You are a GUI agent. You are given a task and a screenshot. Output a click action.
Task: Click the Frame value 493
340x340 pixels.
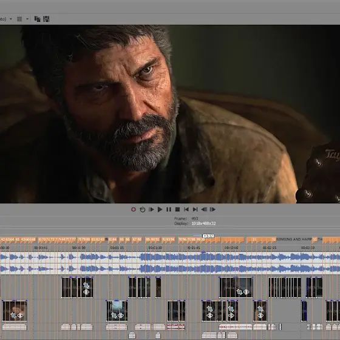coord(195,219)
